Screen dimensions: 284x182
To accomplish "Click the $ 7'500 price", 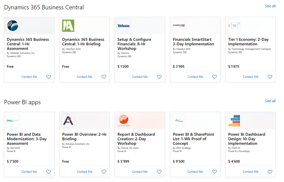I will (x=13, y=161).
